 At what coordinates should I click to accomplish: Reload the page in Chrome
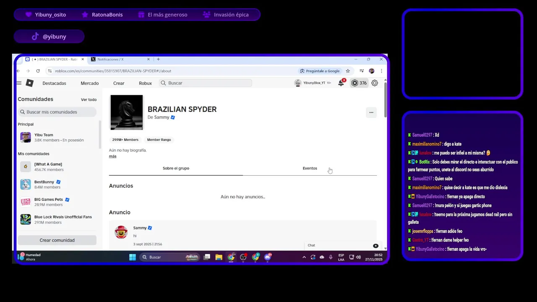click(x=38, y=71)
